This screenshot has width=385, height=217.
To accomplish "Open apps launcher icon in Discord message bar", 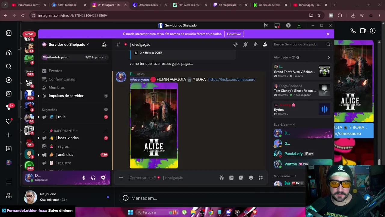I will coord(261,178).
